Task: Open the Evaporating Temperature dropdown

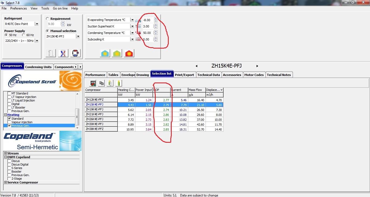Action: (x=132, y=20)
